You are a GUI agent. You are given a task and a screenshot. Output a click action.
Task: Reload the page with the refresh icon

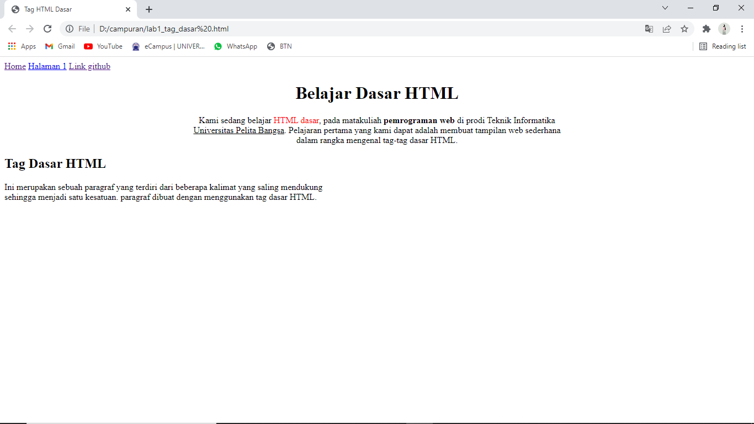click(47, 29)
